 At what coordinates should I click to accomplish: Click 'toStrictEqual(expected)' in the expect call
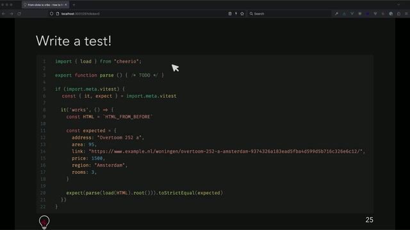click(x=191, y=193)
